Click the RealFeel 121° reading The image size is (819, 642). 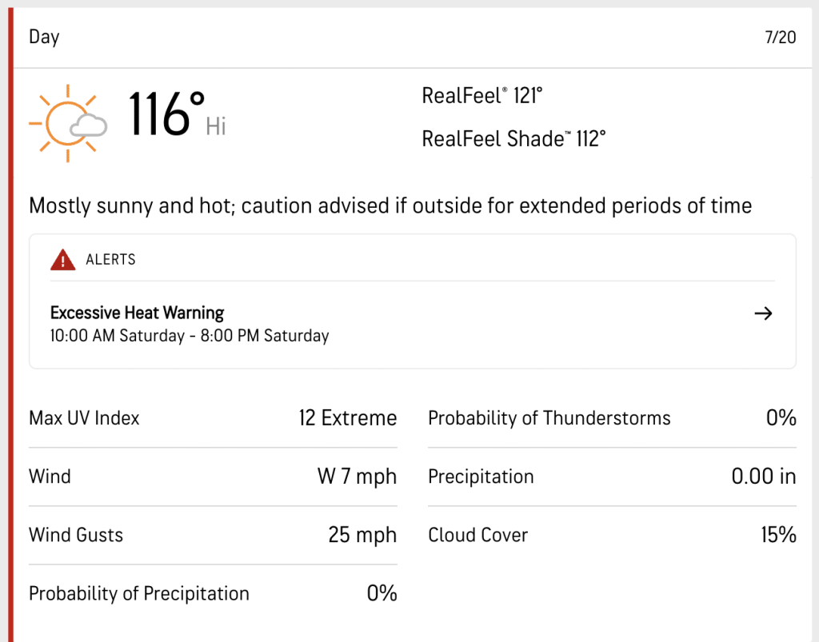[482, 95]
